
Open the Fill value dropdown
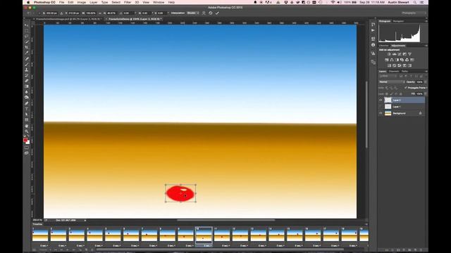click(426, 93)
